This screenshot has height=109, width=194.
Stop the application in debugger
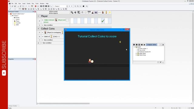[137, 45]
